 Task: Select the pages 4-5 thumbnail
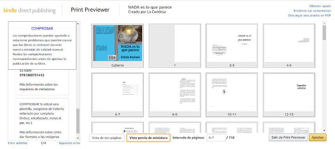[289, 46]
